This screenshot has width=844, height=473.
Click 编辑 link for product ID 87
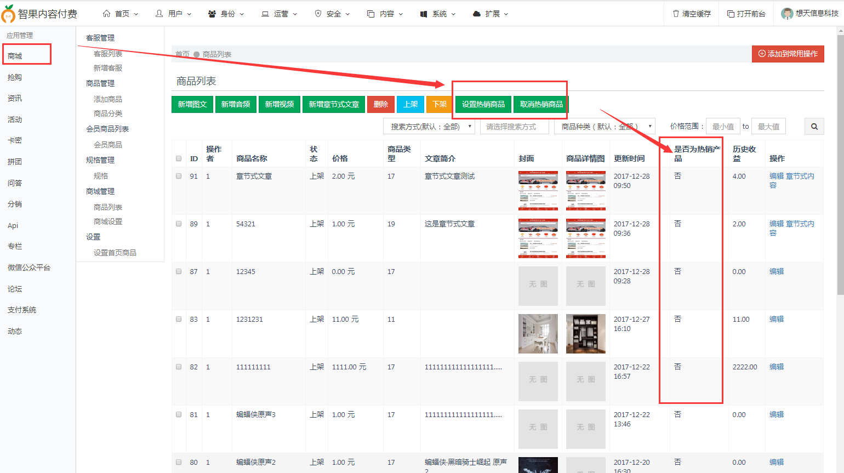click(777, 271)
